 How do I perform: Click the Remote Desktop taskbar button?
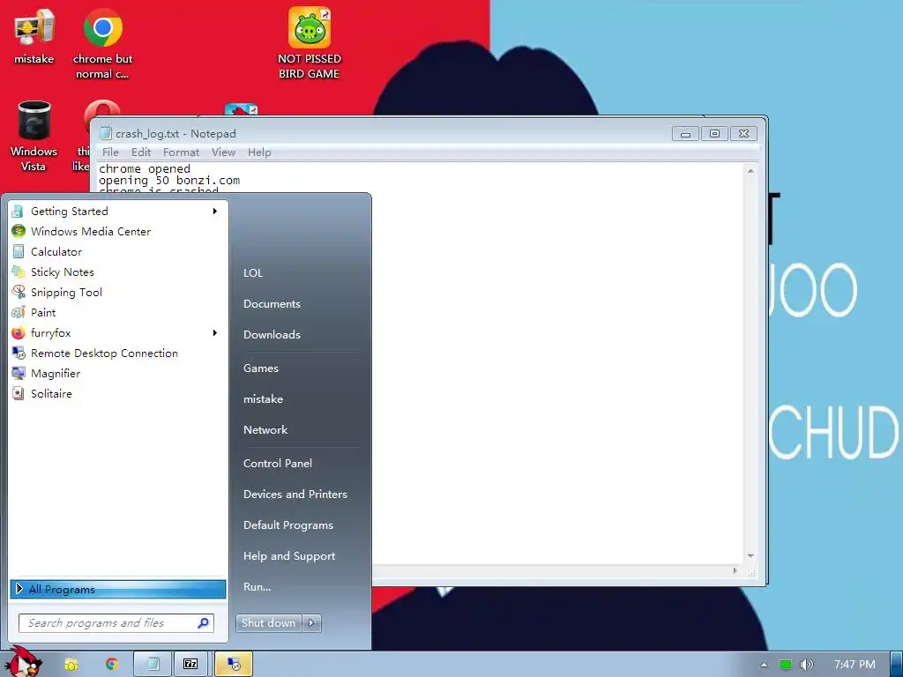click(233, 665)
